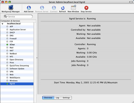Screen dimensions: 134x103
Task: Select the Web service
Action: click(x=17, y=75)
